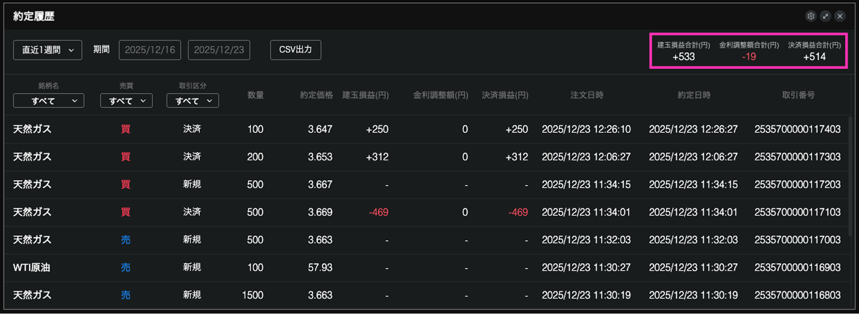
Task: Click the 注文日時 column header
Action: click(586, 95)
